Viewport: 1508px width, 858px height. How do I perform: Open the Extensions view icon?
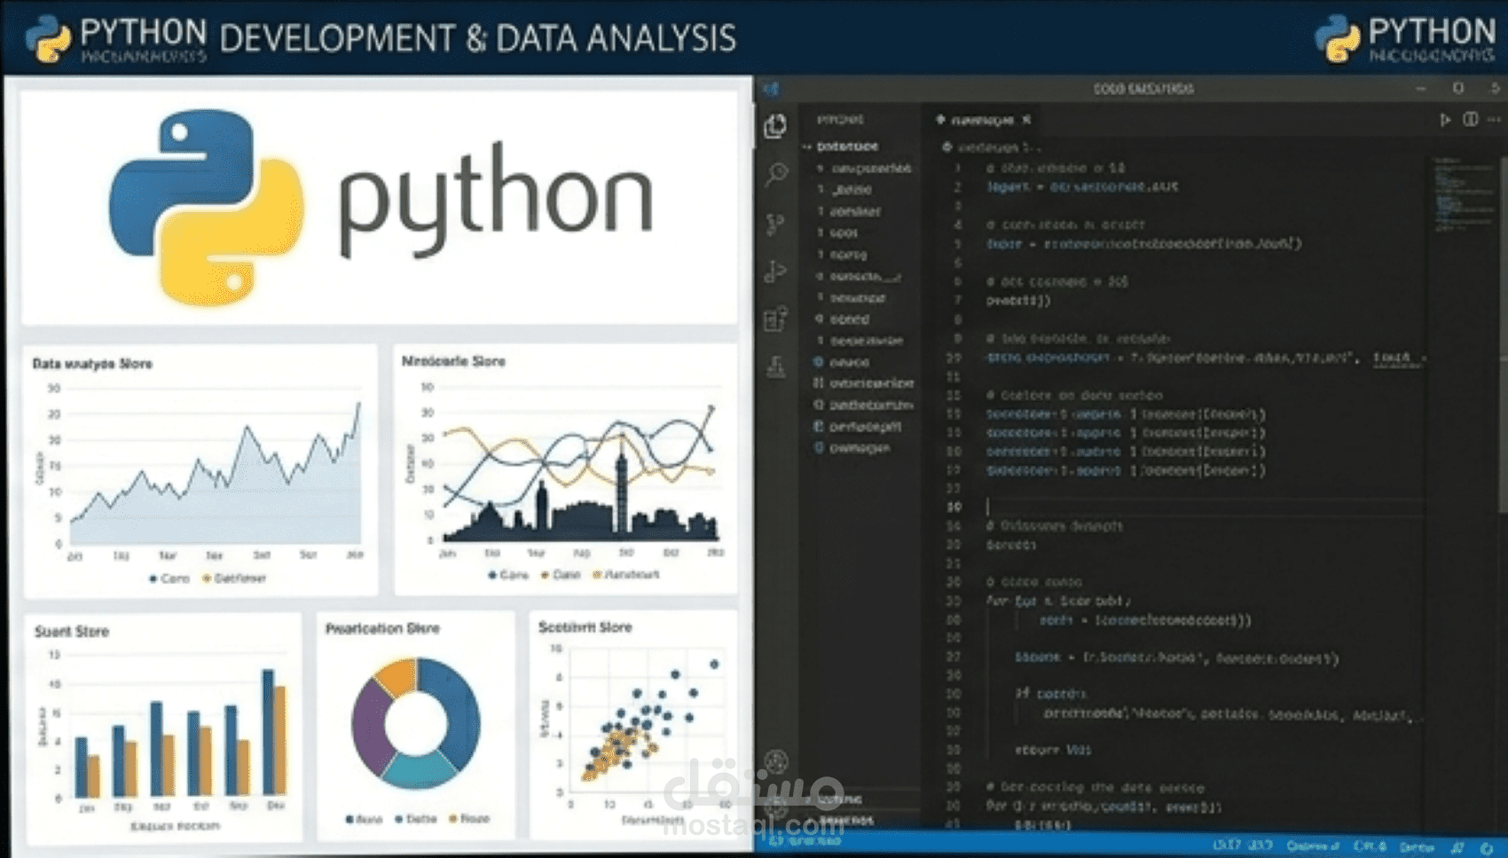point(775,319)
